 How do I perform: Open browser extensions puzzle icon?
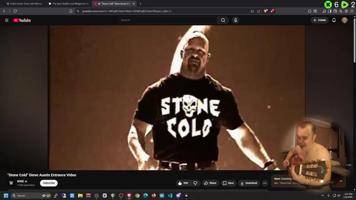(310, 11)
